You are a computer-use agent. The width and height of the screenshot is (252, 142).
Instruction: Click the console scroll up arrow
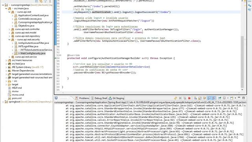[245, 106]
